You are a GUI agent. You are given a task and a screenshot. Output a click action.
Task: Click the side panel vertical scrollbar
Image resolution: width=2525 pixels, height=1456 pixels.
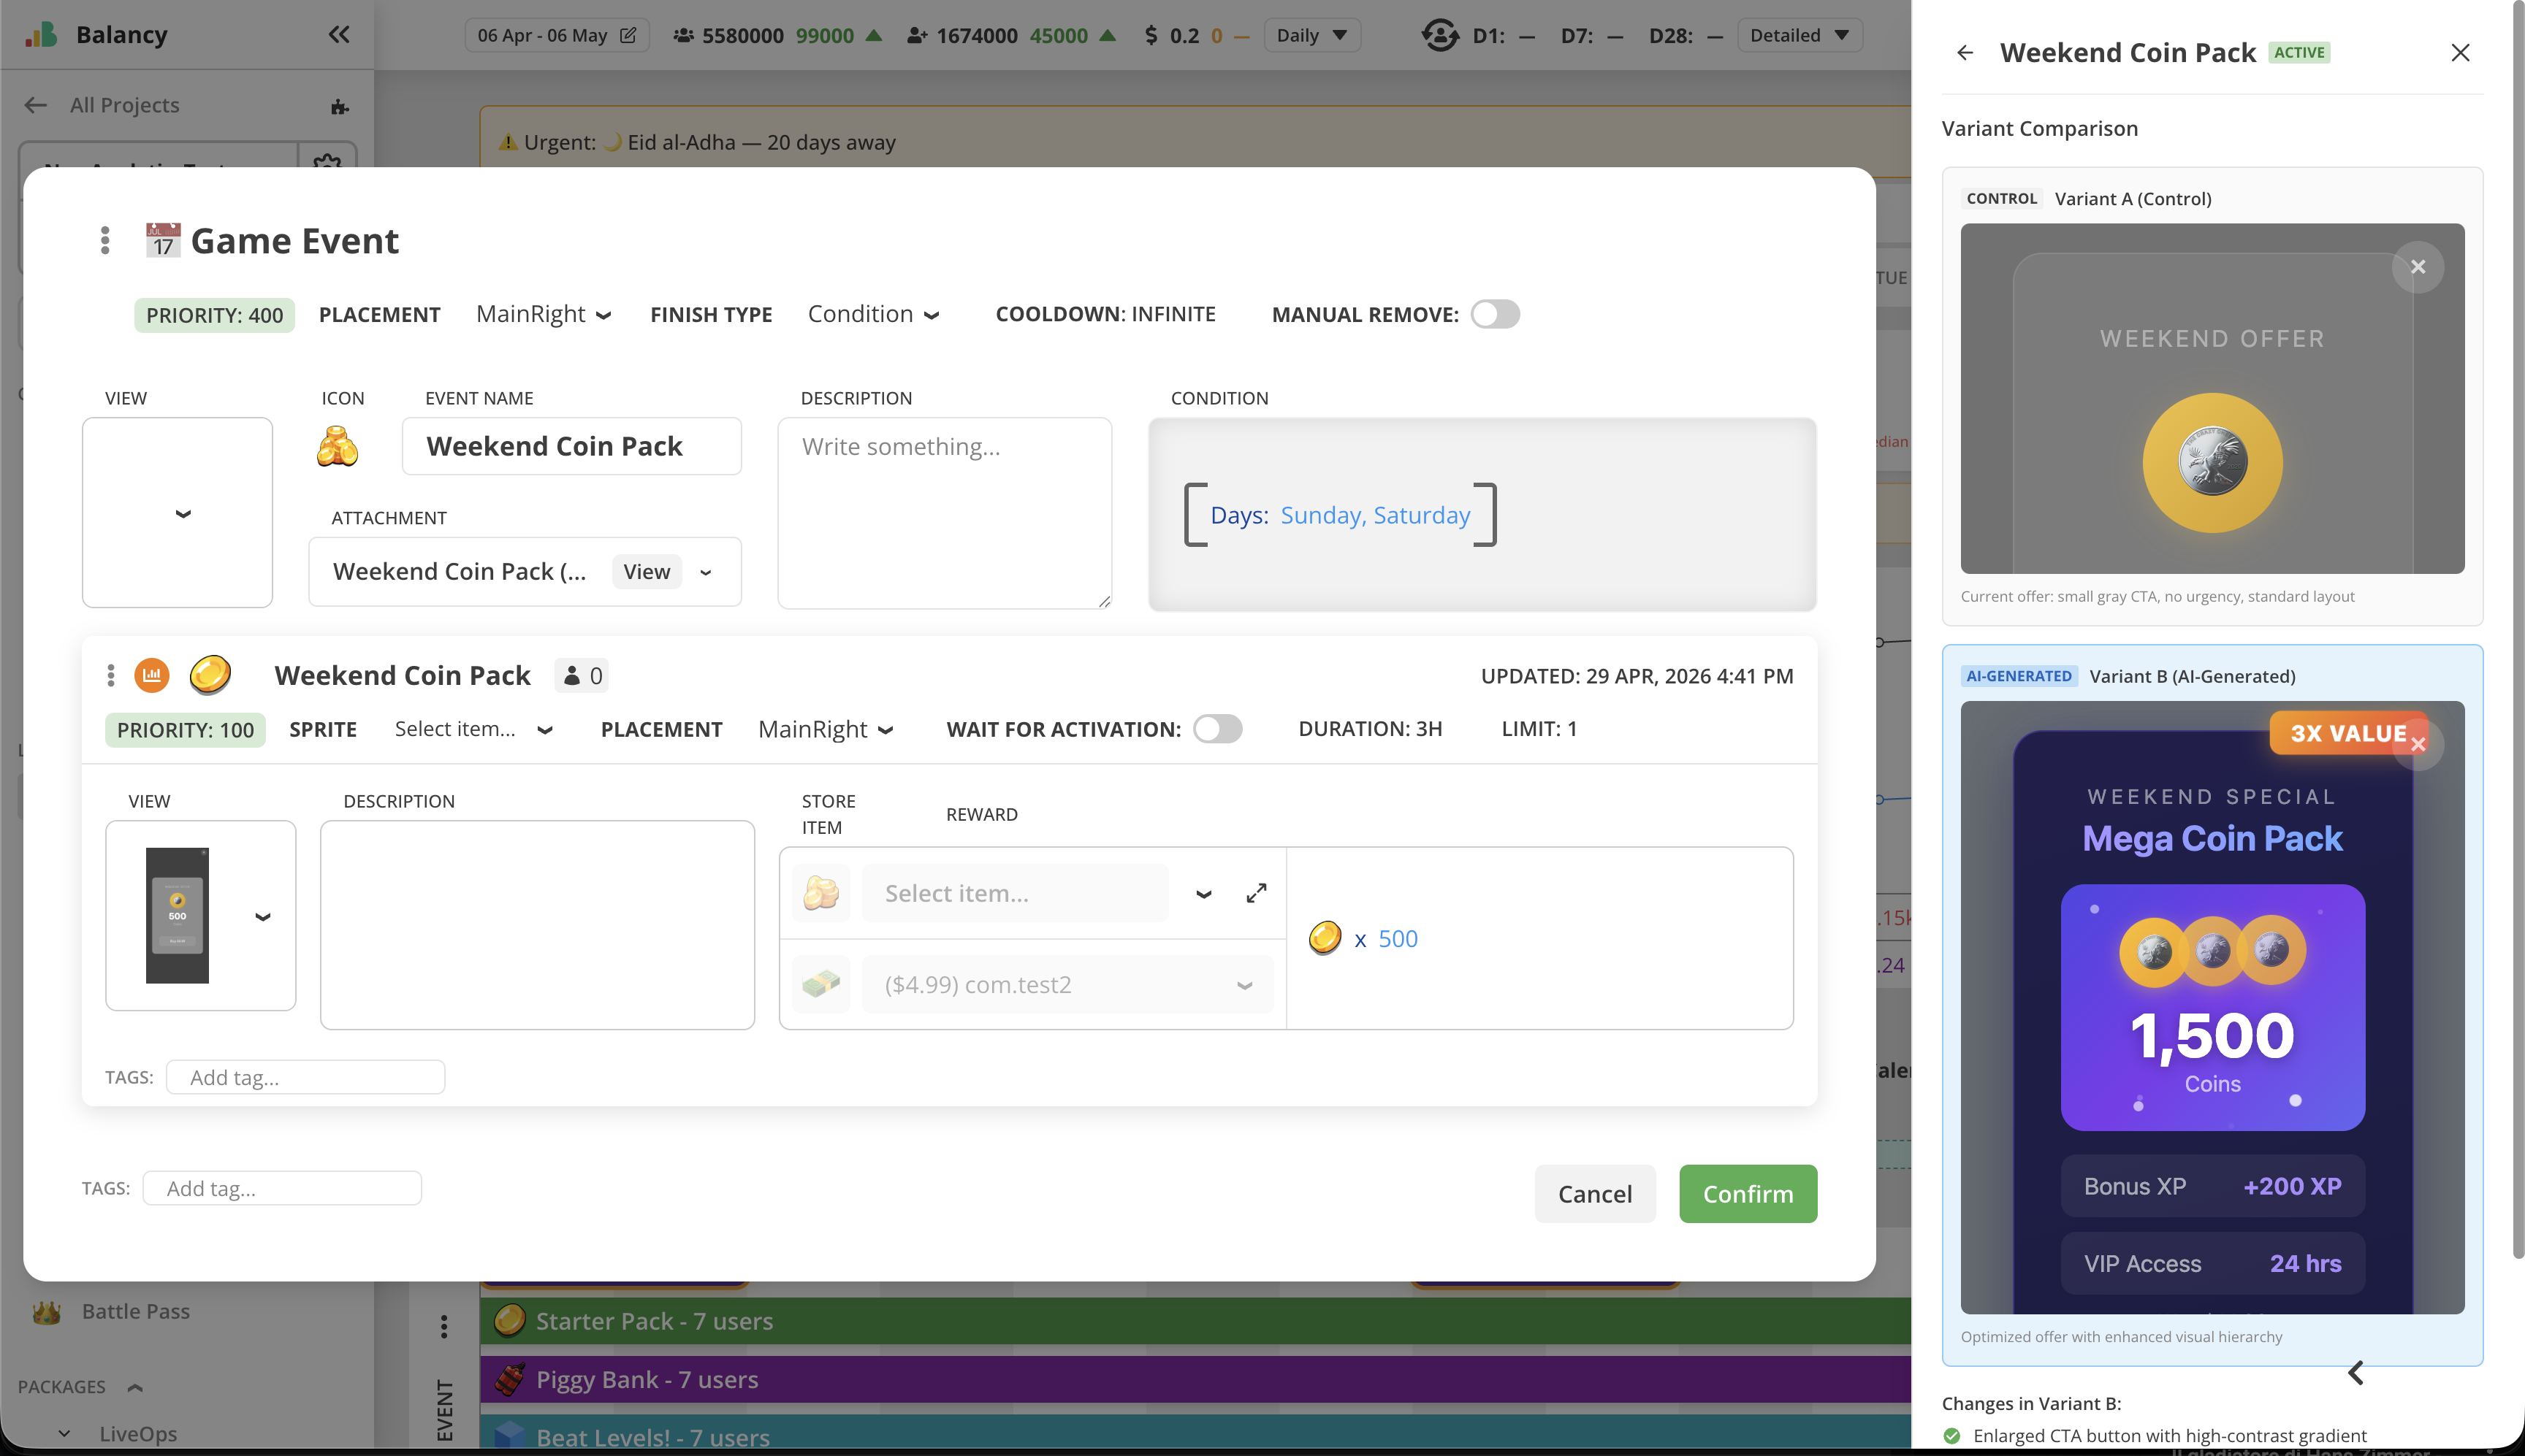(2518, 630)
